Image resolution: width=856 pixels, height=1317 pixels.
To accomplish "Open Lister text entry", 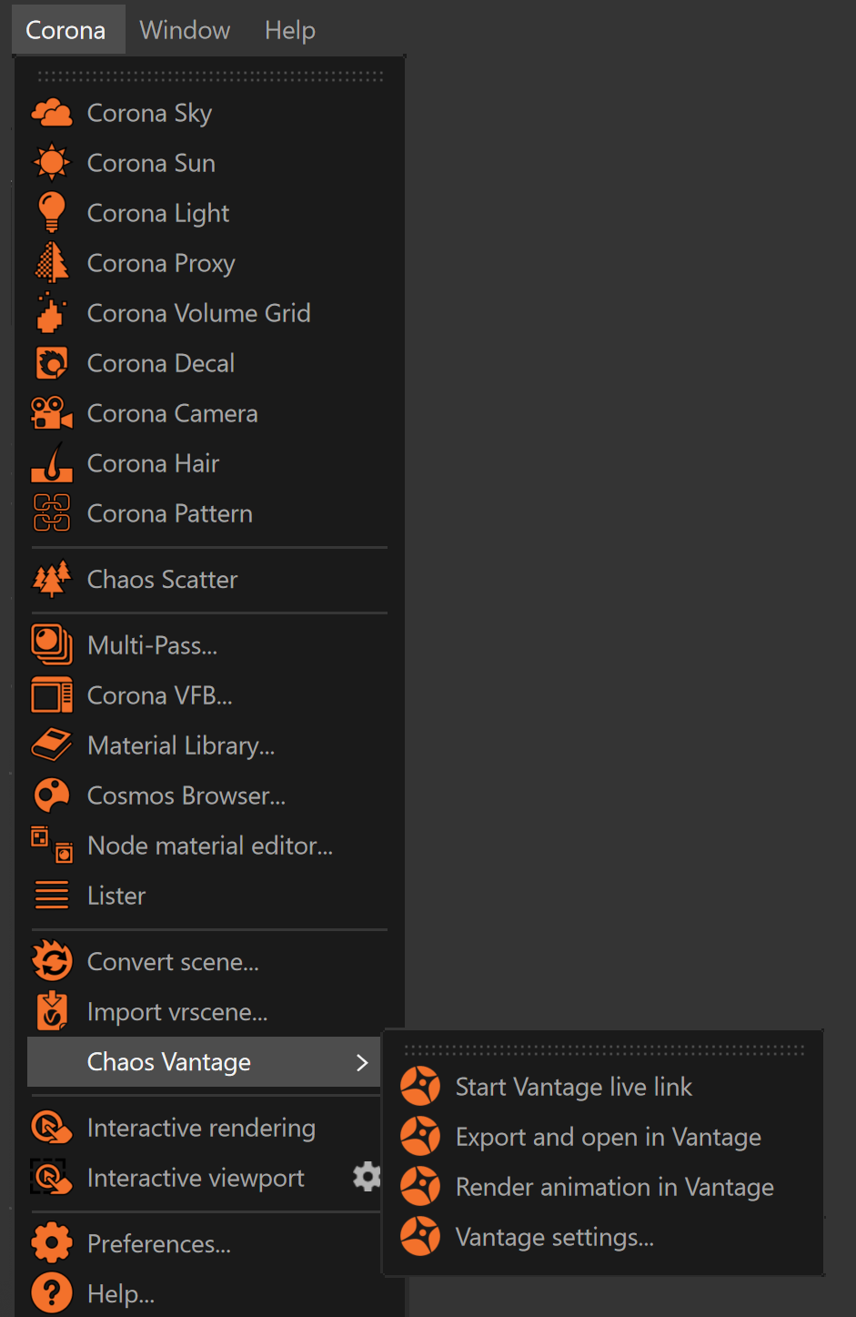I will (x=116, y=896).
